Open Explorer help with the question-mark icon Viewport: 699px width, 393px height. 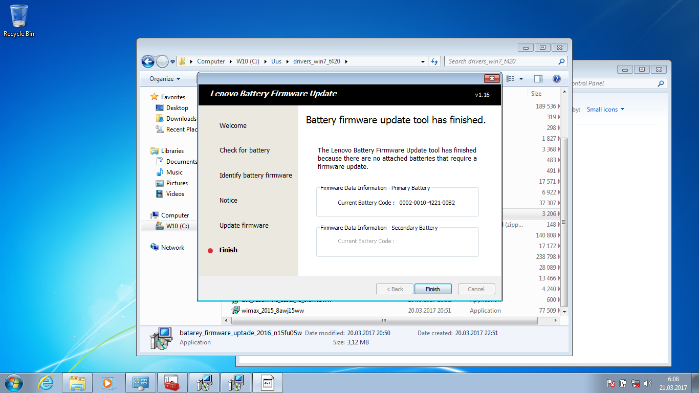[x=557, y=79]
